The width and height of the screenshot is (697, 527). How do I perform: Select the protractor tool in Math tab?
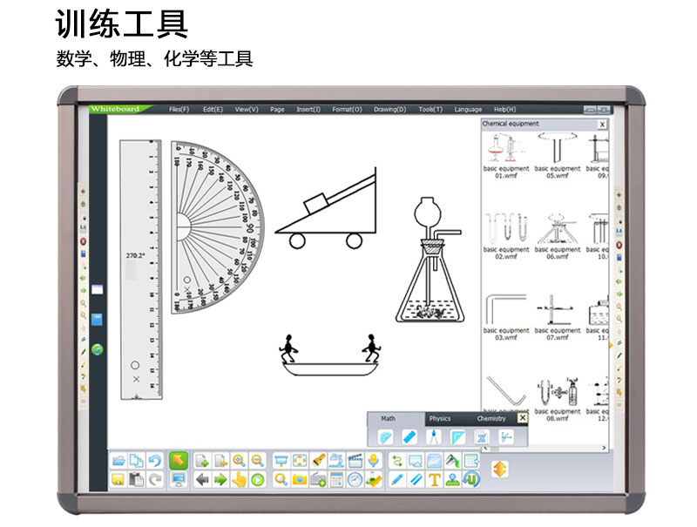[x=386, y=436]
